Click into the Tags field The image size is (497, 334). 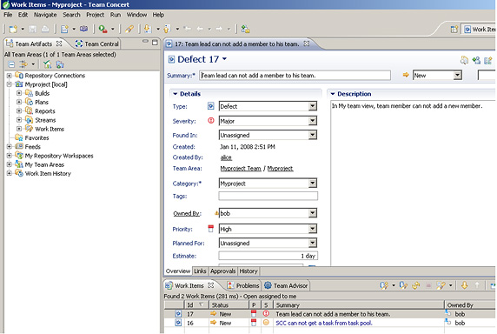point(268,196)
